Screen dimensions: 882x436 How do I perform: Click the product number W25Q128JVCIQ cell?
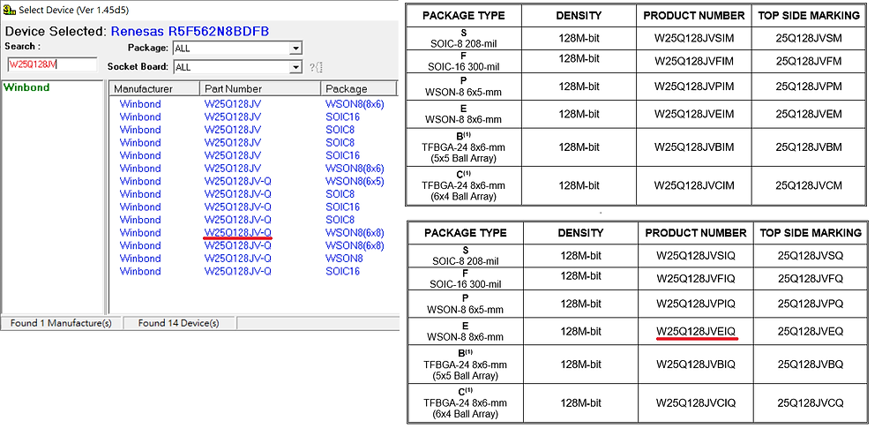(x=696, y=402)
